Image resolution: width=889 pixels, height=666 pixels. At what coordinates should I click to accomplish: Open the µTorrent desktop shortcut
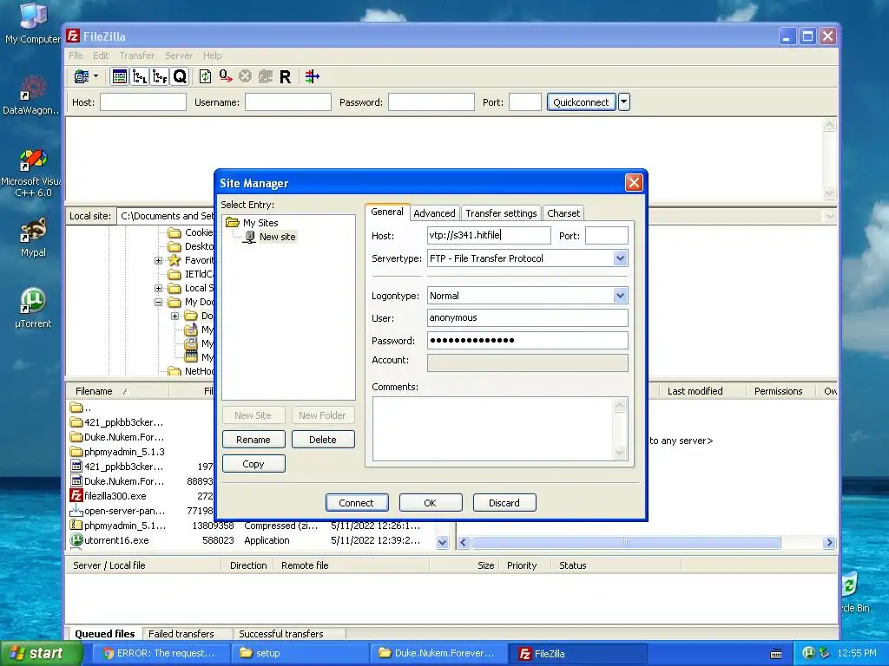click(x=33, y=308)
